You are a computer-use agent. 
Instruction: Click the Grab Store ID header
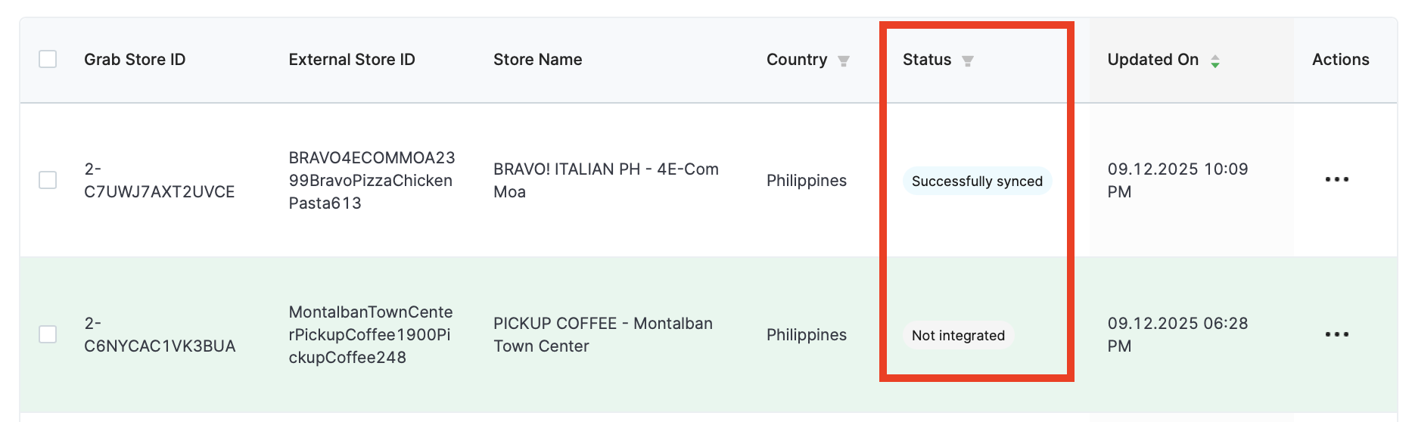(x=135, y=60)
